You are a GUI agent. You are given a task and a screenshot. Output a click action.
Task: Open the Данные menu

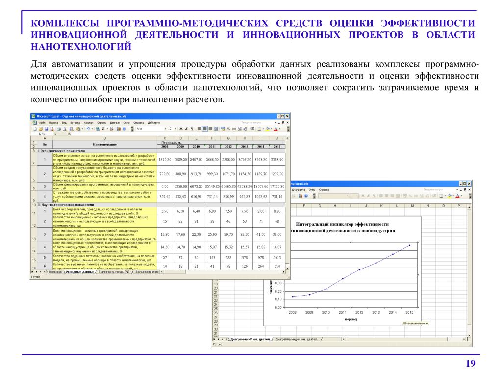point(115,122)
